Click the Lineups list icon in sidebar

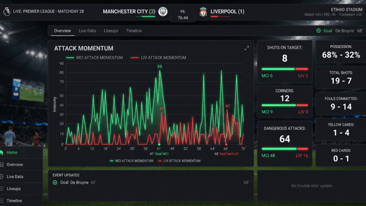point(2,189)
